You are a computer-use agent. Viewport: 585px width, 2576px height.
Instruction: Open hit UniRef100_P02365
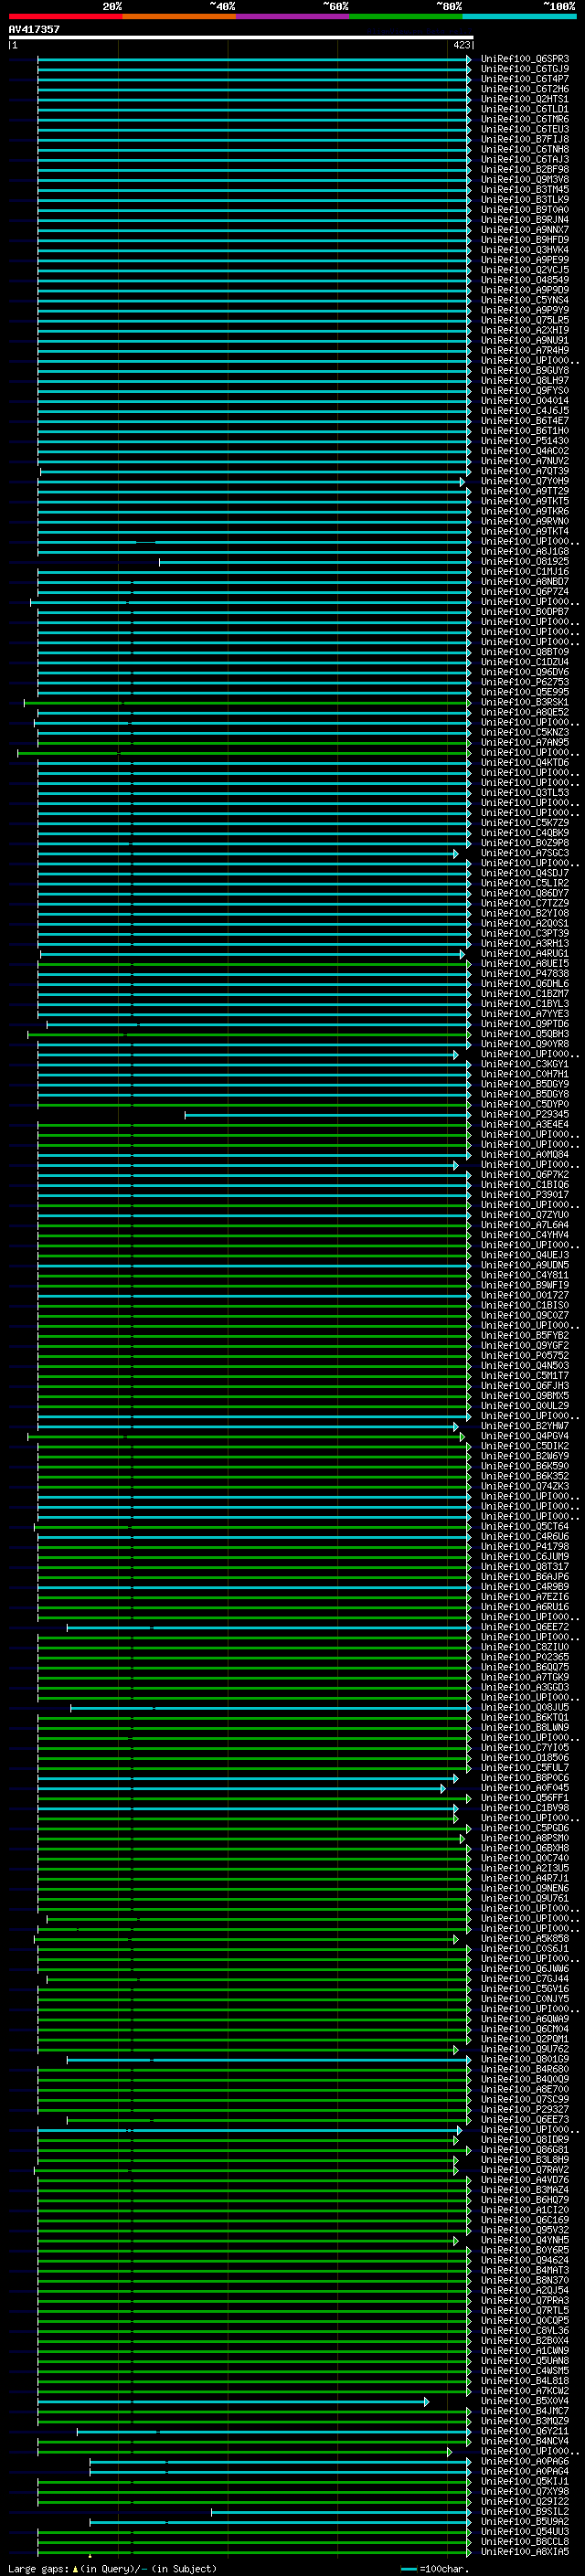point(524,1657)
